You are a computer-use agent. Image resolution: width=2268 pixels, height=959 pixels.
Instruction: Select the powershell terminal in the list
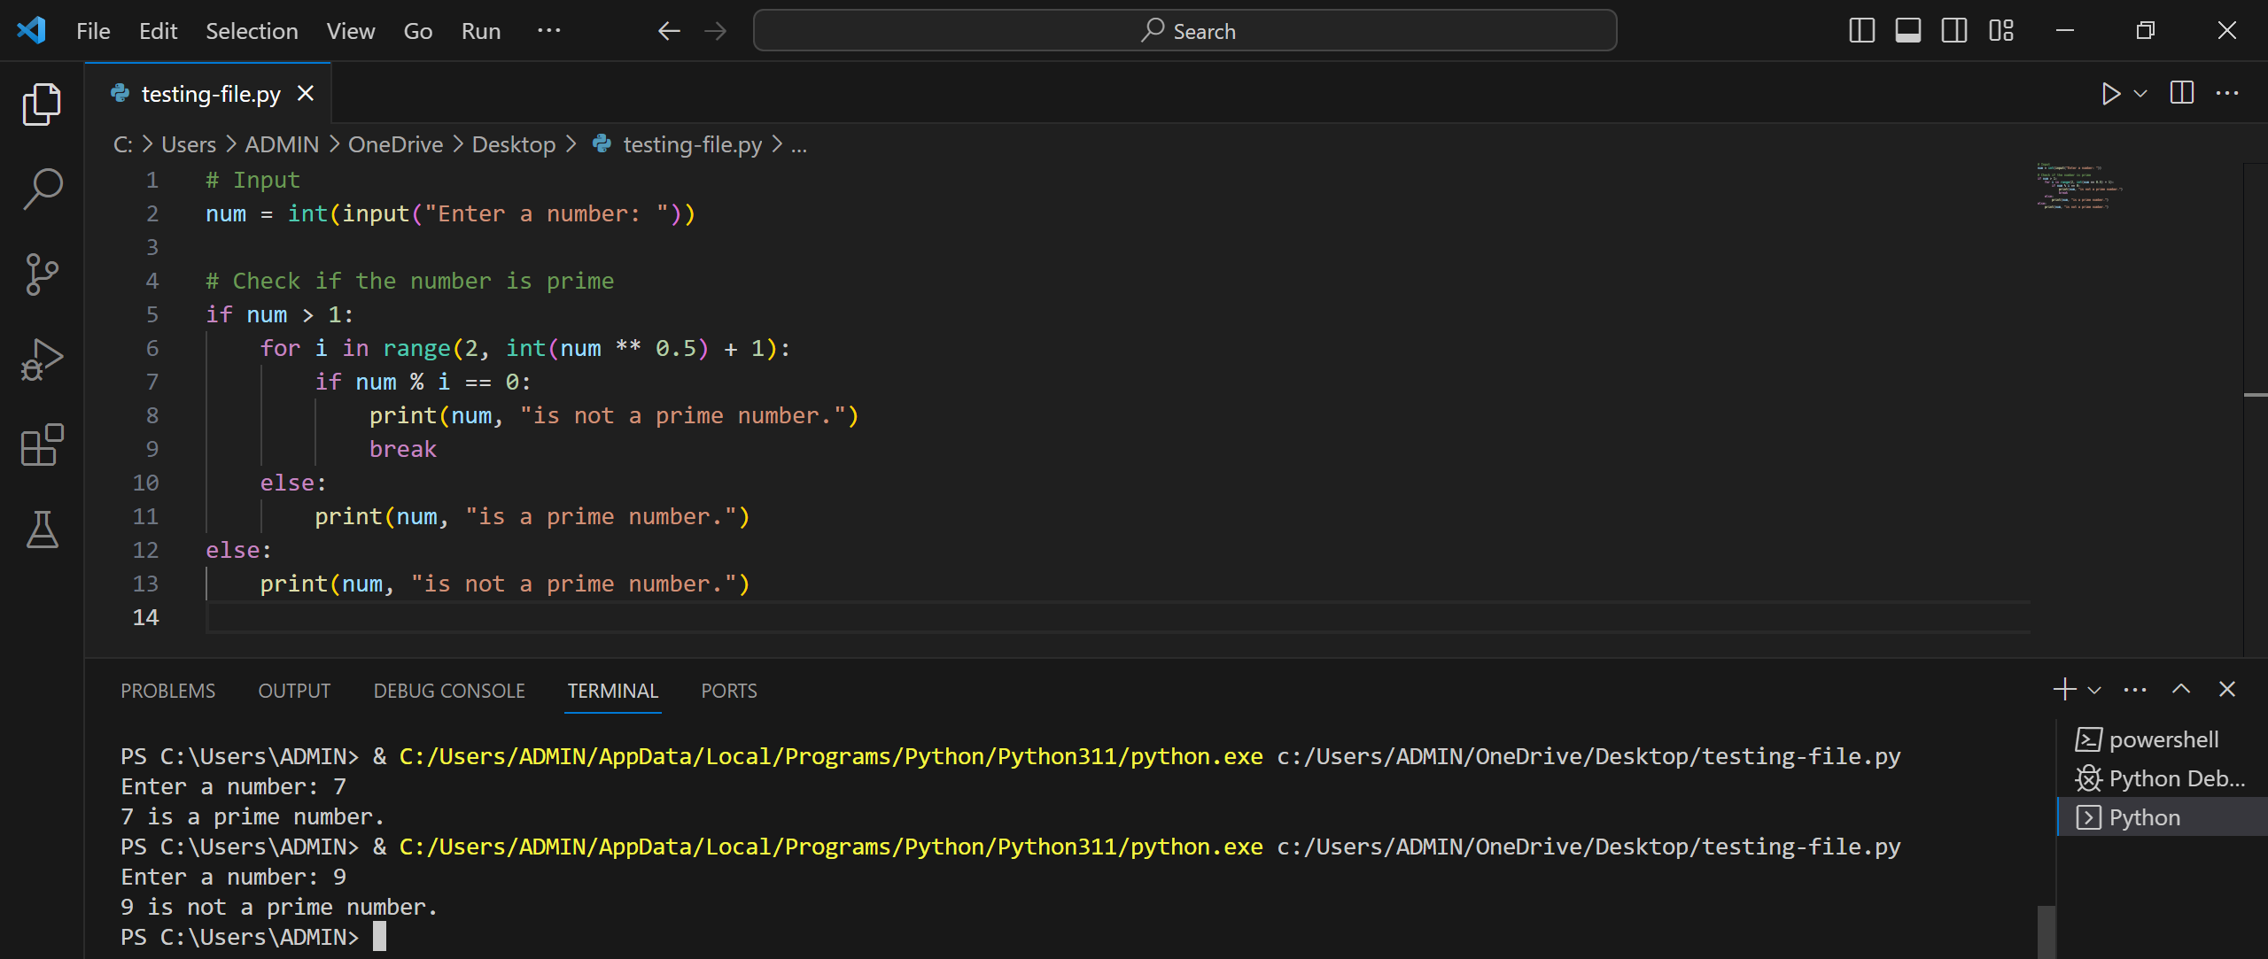2162,739
